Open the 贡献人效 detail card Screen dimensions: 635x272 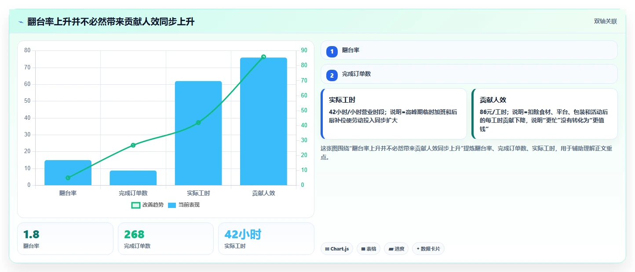pos(544,114)
